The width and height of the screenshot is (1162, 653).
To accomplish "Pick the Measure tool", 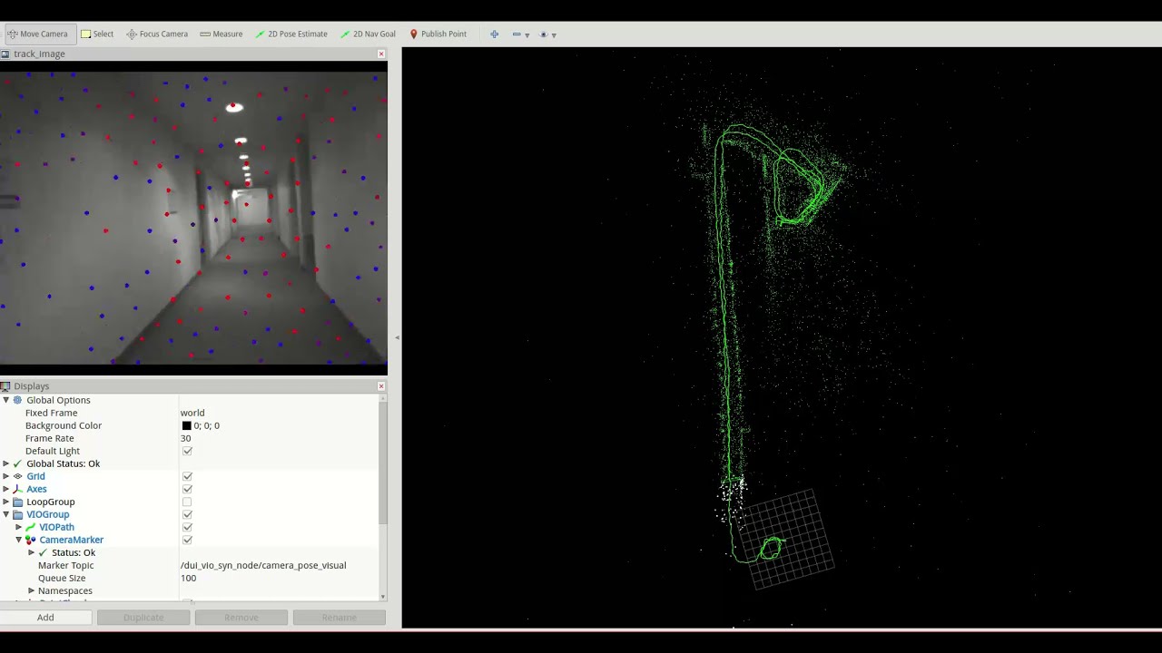I will 221,34.
